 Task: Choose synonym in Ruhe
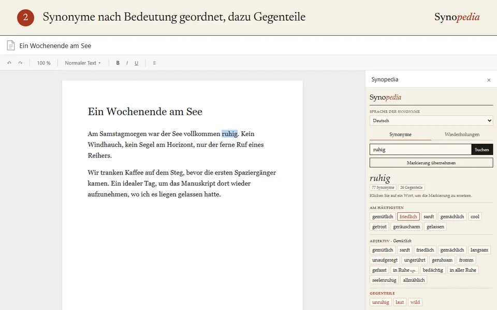[404, 270]
